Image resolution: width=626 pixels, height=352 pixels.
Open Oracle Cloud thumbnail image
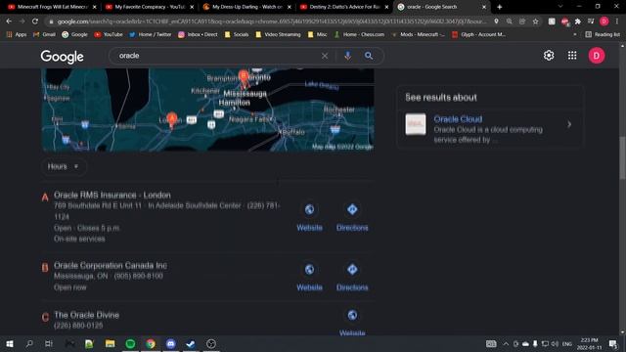416,124
